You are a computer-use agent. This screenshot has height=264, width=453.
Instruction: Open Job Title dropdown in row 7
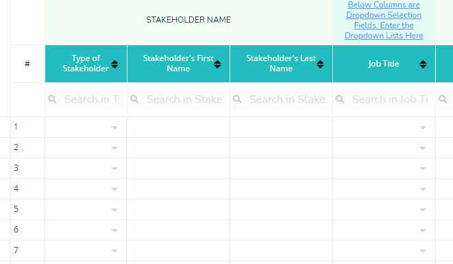click(x=423, y=251)
